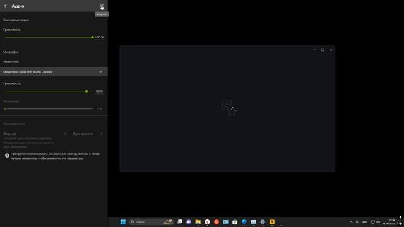The image size is (404, 227).
Task: Open the blue shield app on taskbar
Action: click(x=244, y=222)
